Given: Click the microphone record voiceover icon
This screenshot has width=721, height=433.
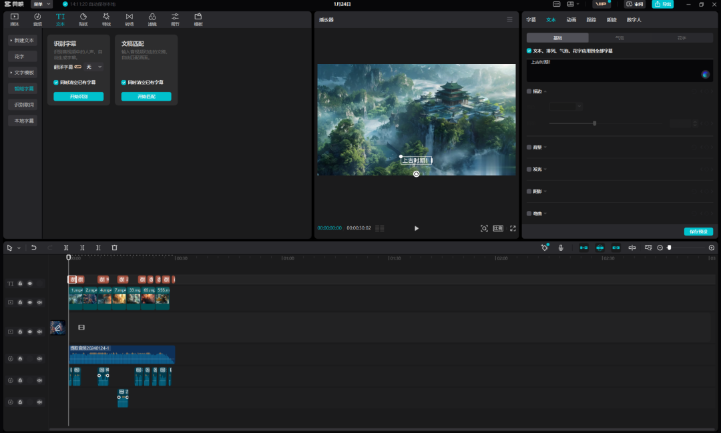Looking at the screenshot, I should (561, 248).
